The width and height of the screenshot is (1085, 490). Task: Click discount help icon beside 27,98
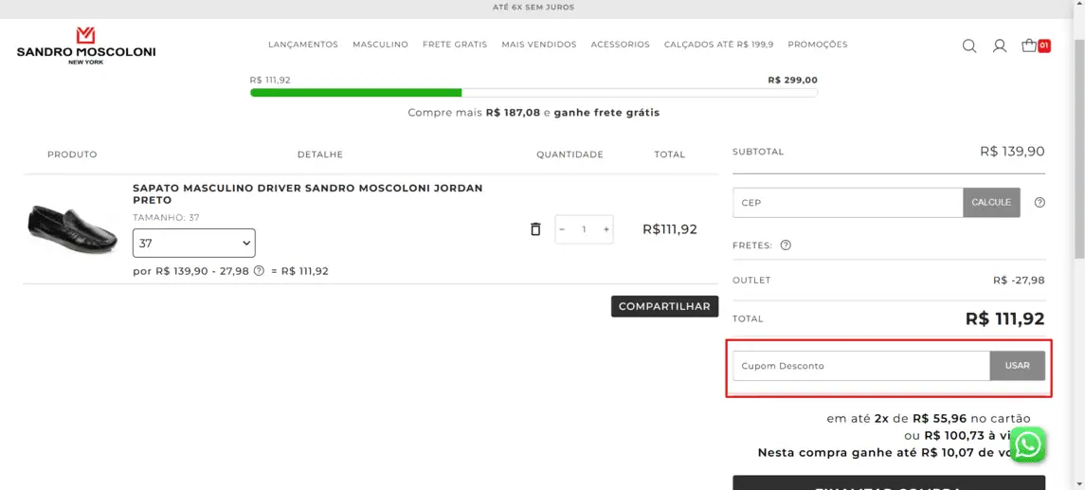(259, 271)
